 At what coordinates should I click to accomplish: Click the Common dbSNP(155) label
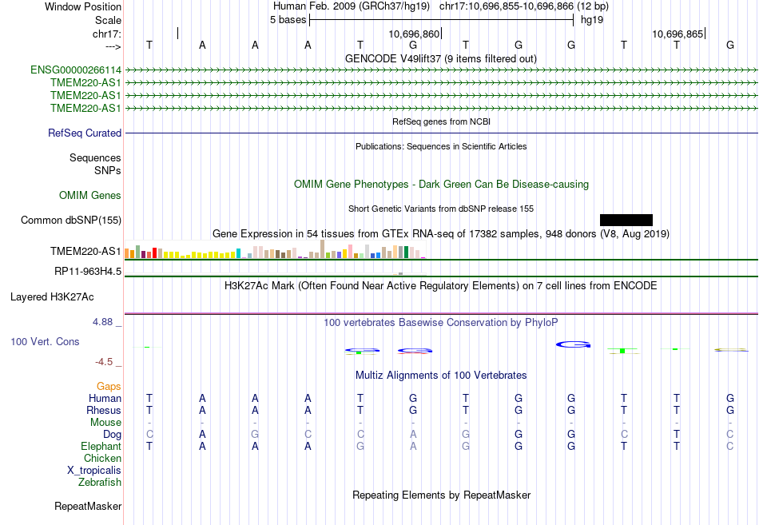[71, 221]
